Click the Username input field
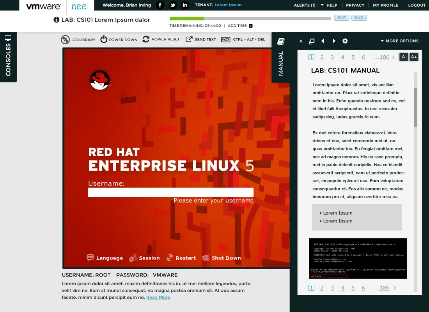The width and height of the screenshot is (429, 312). pos(171,192)
